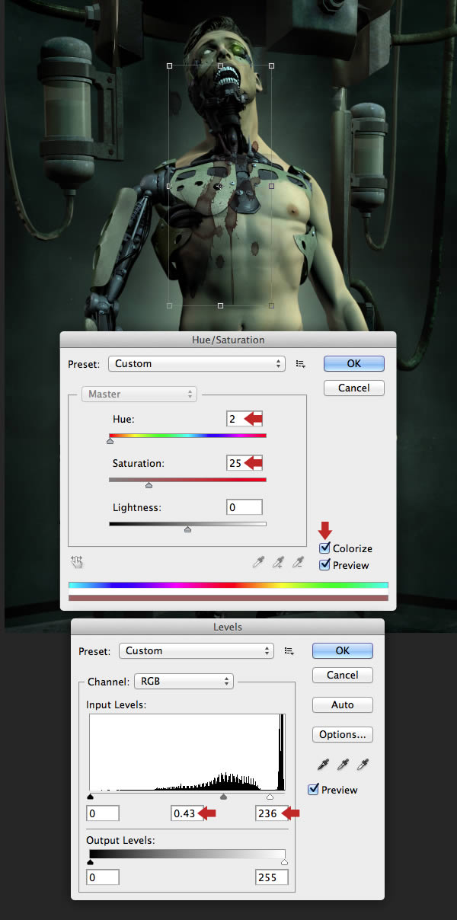Select the Hue/Saturation eyedropper tool
The height and width of the screenshot is (920, 457).
click(x=260, y=563)
